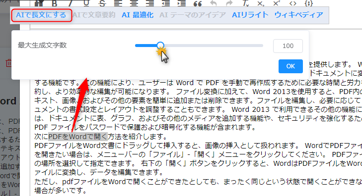Toggle strikethrough formatting
The height and width of the screenshot is (196, 362).
coord(102,3)
